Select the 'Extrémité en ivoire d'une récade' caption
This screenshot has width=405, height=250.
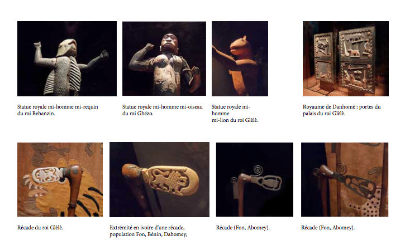[147, 228]
